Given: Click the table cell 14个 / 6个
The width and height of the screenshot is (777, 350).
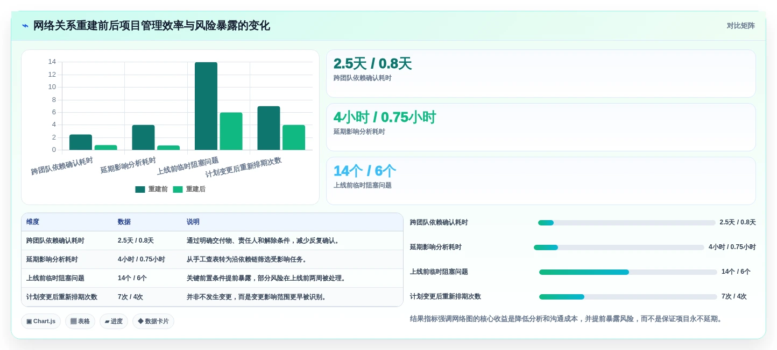Looking at the screenshot, I should pyautogui.click(x=132, y=279).
